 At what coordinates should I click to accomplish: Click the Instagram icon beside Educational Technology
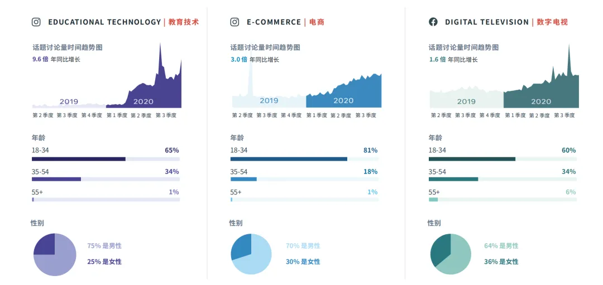coord(36,22)
